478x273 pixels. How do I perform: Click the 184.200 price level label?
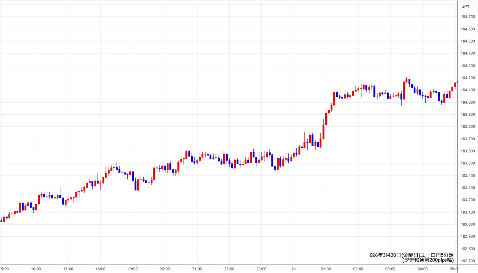click(x=467, y=78)
